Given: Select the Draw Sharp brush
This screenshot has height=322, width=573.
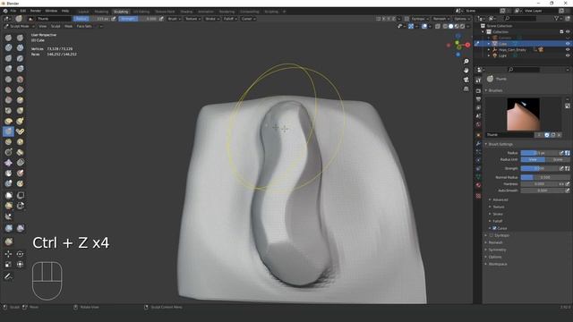Looking at the screenshot, I should 20,38.
